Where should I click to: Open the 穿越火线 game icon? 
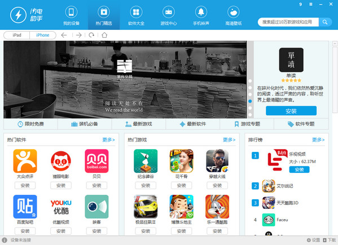coord(217,161)
